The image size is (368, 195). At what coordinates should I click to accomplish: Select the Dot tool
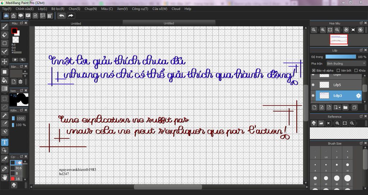tap(4, 52)
